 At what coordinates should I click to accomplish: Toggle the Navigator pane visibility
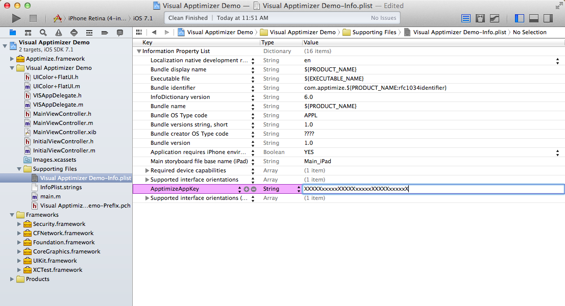click(x=519, y=18)
